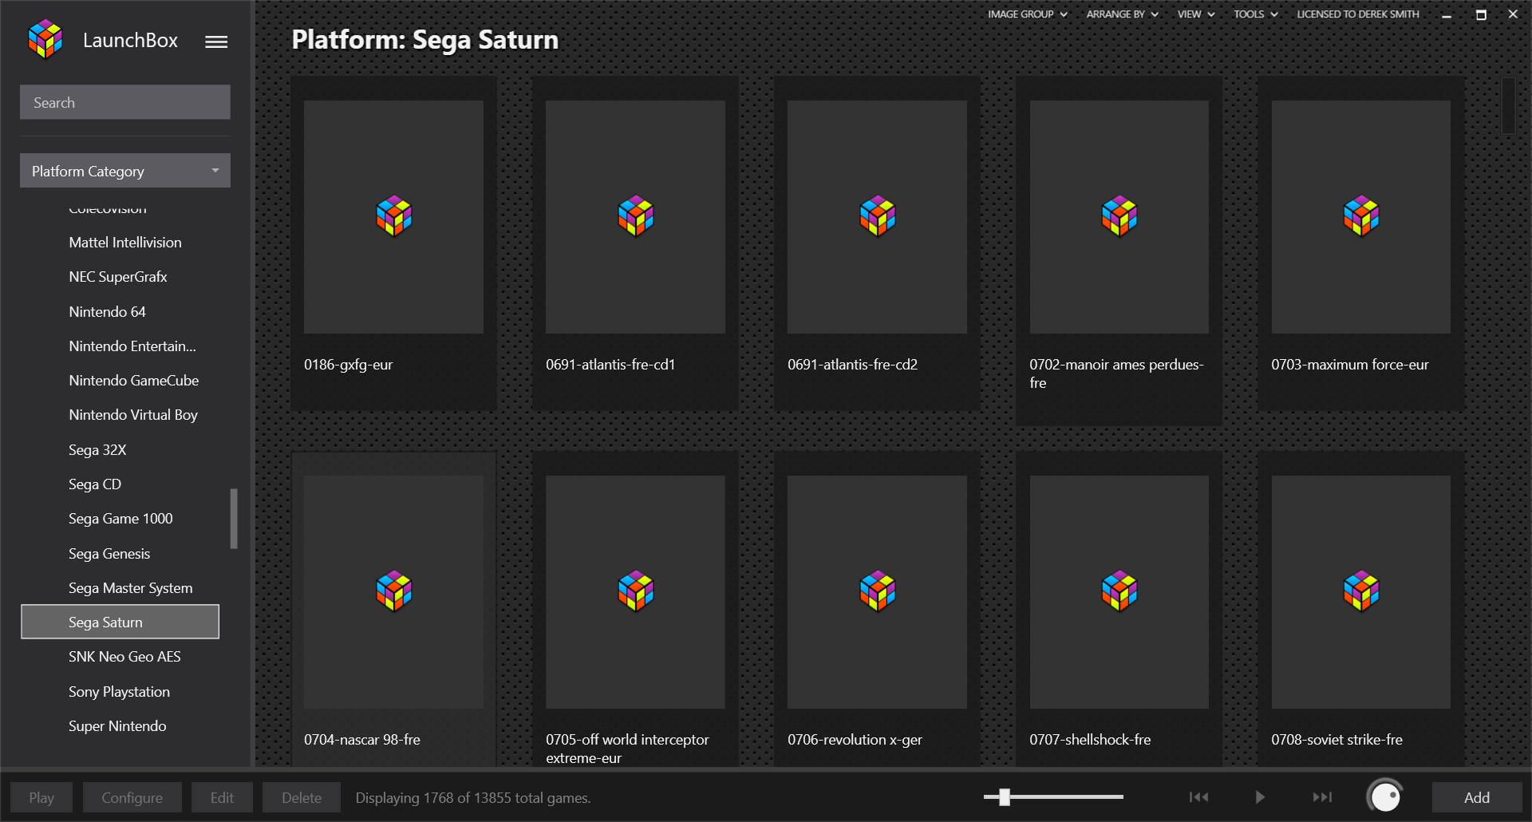Image resolution: width=1532 pixels, height=822 pixels.
Task: Click the 0186-gxfg-eur title text
Action: coord(349,365)
